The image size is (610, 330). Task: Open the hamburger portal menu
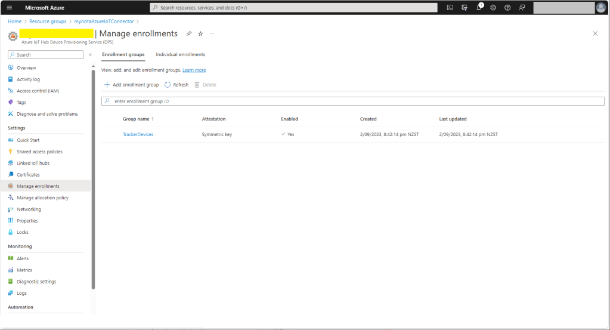click(9, 8)
